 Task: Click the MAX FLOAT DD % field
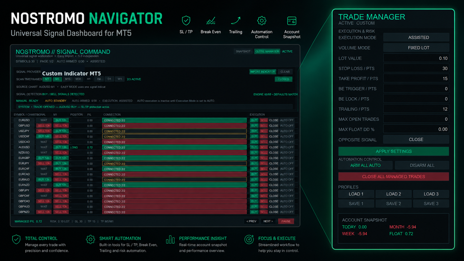416,130
